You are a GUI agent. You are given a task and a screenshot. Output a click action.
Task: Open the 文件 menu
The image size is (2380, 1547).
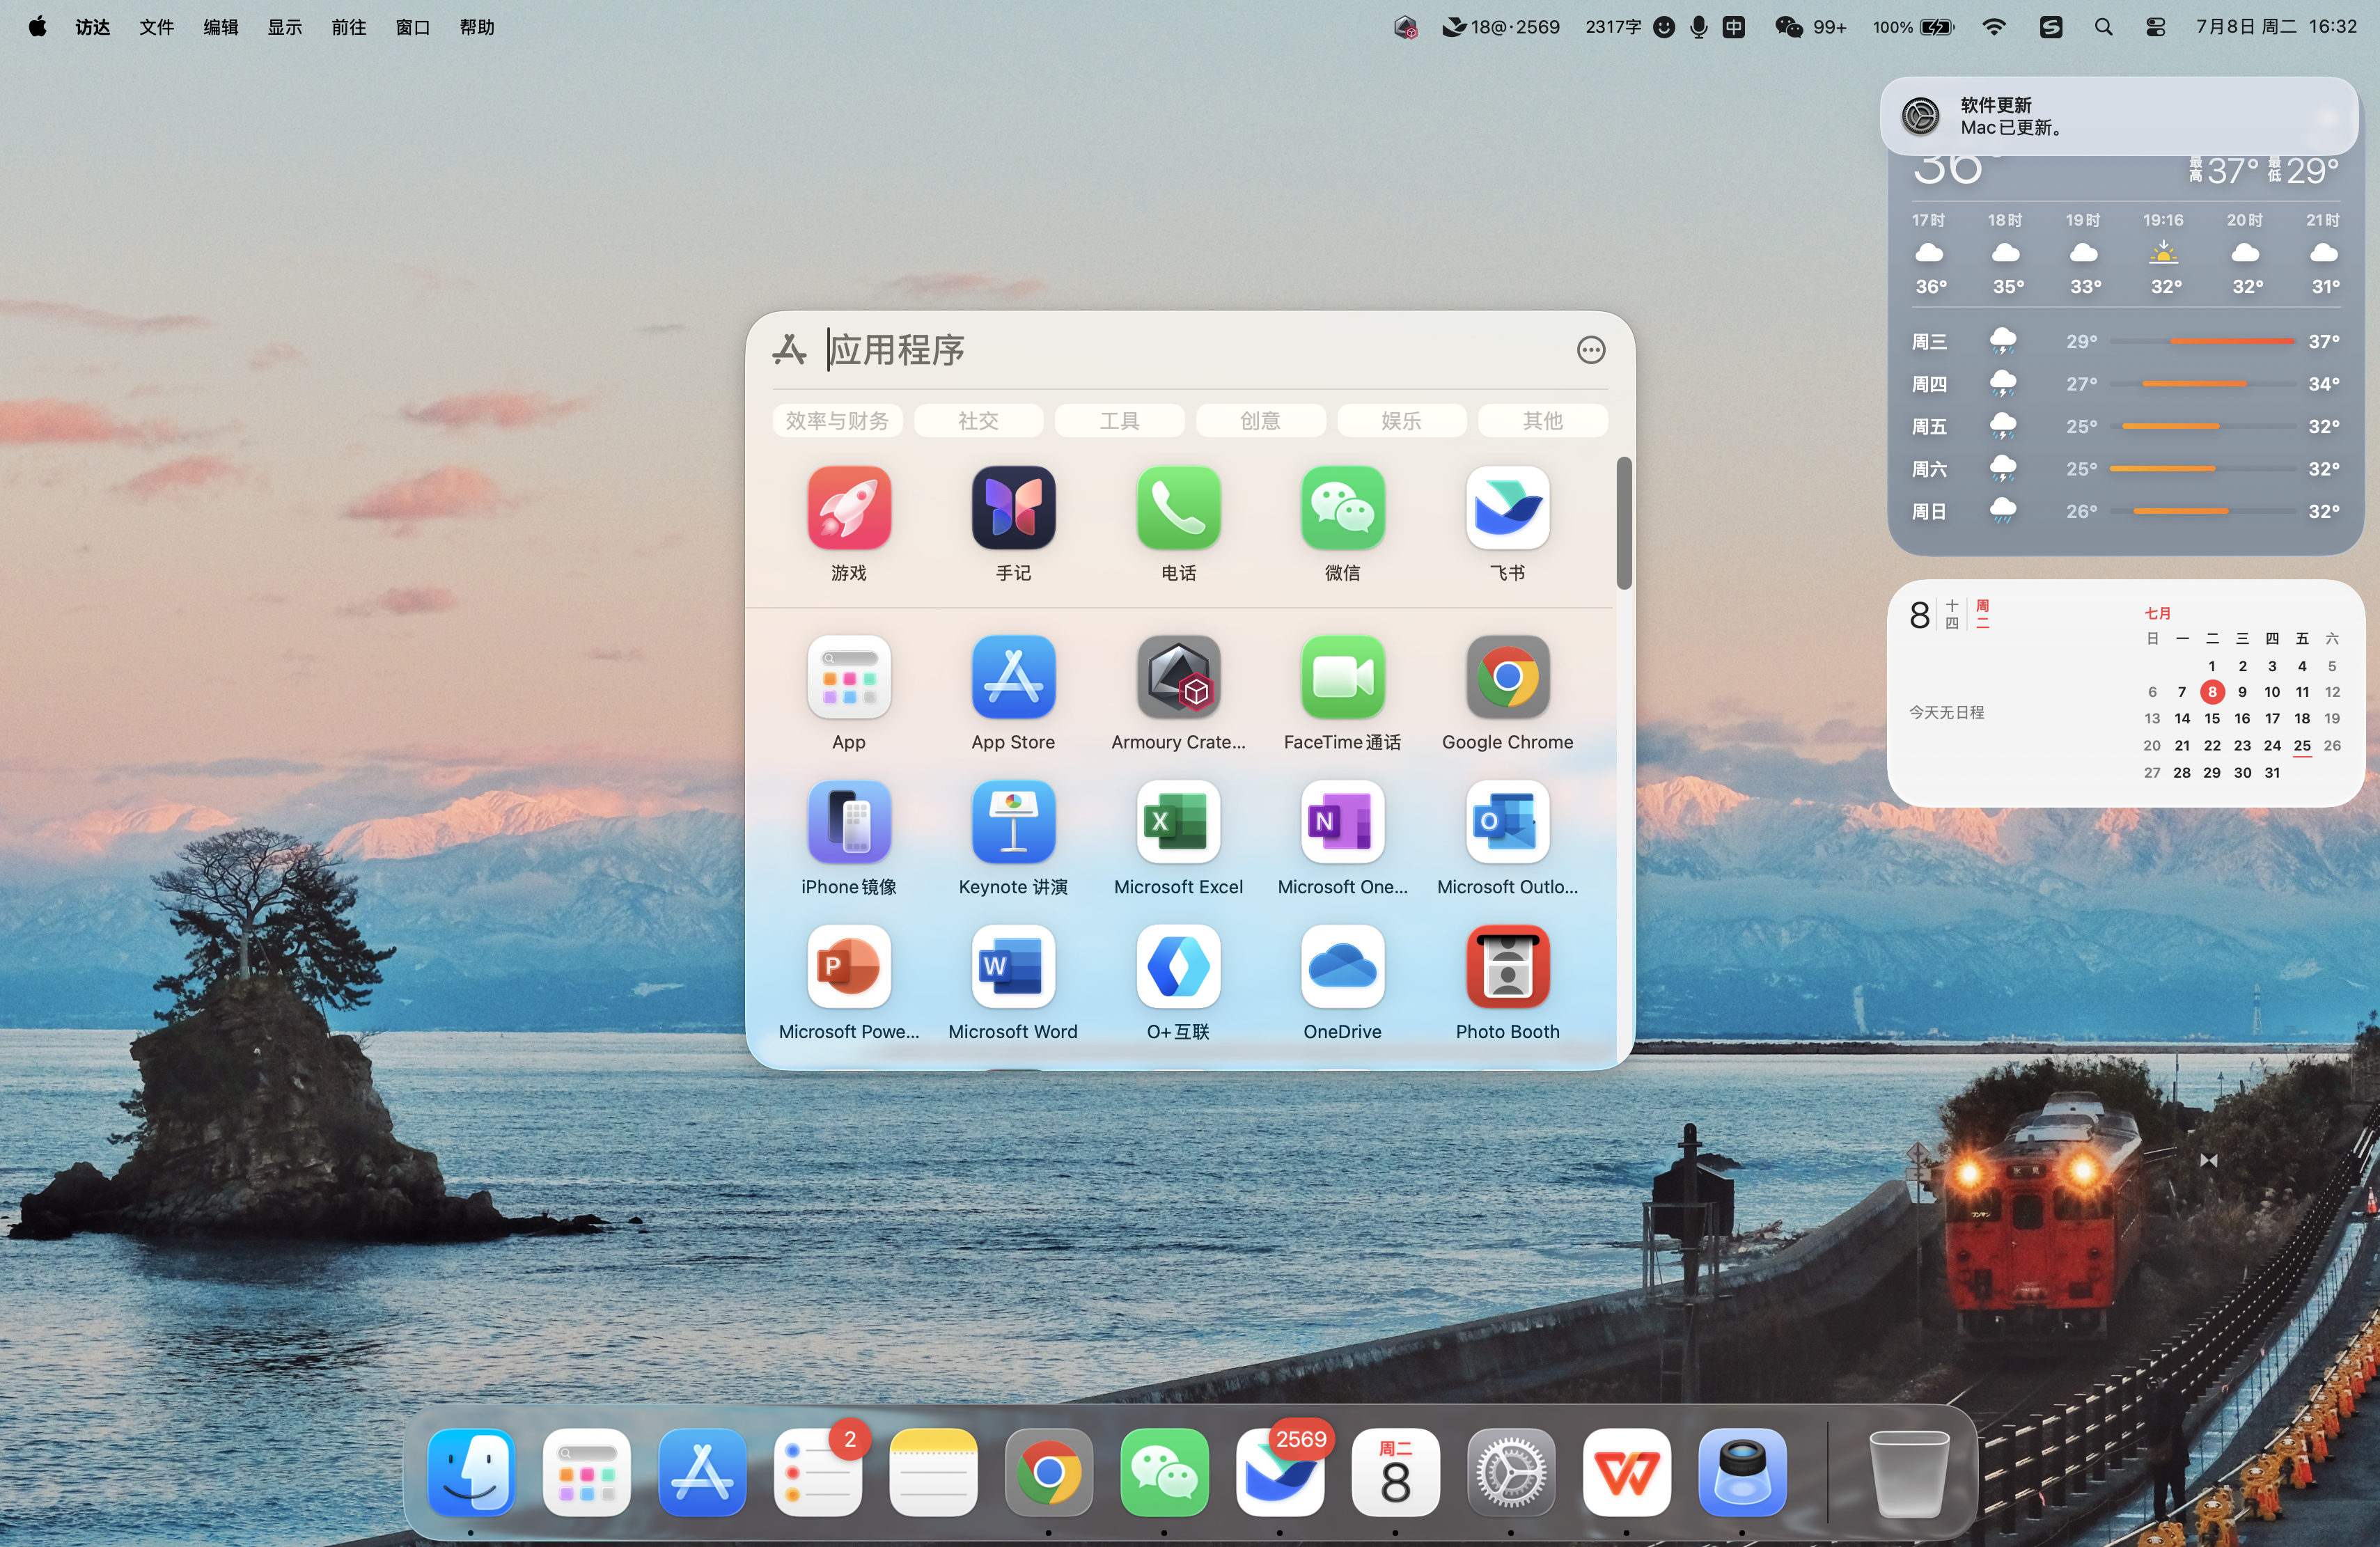pos(156,27)
